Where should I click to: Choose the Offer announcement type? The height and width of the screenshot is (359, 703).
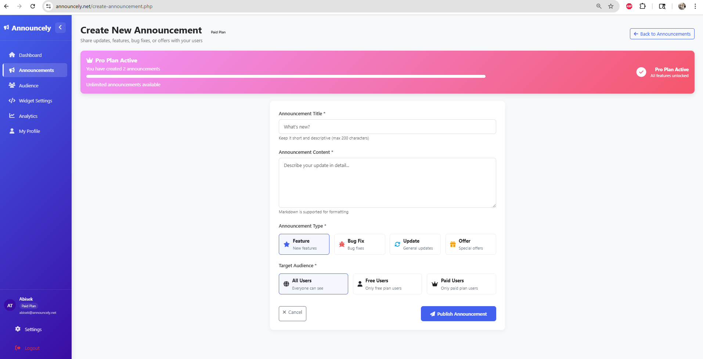(x=470, y=244)
